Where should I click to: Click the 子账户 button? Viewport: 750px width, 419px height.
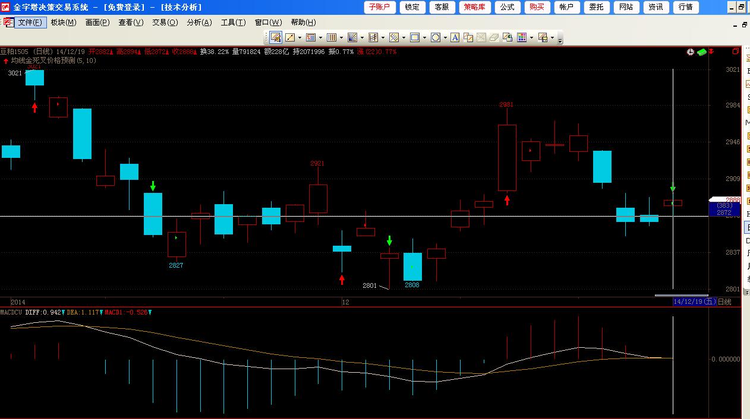point(380,7)
